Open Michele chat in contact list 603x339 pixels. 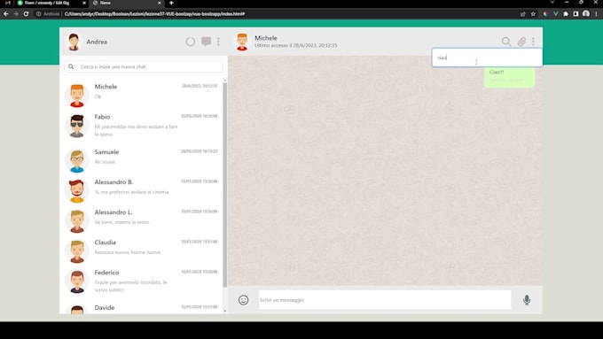pyautogui.click(x=143, y=95)
